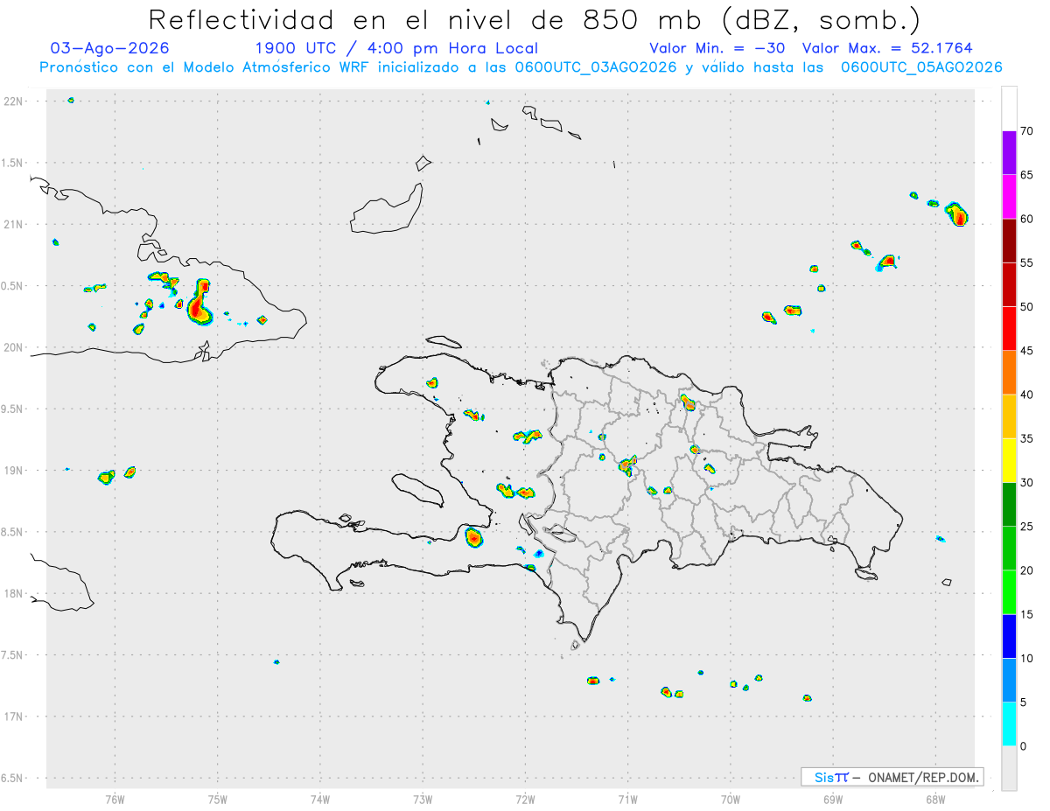This screenshot has width=1050, height=811.
Task: Click the date text "03-Ago-2026"
Action: pos(110,48)
